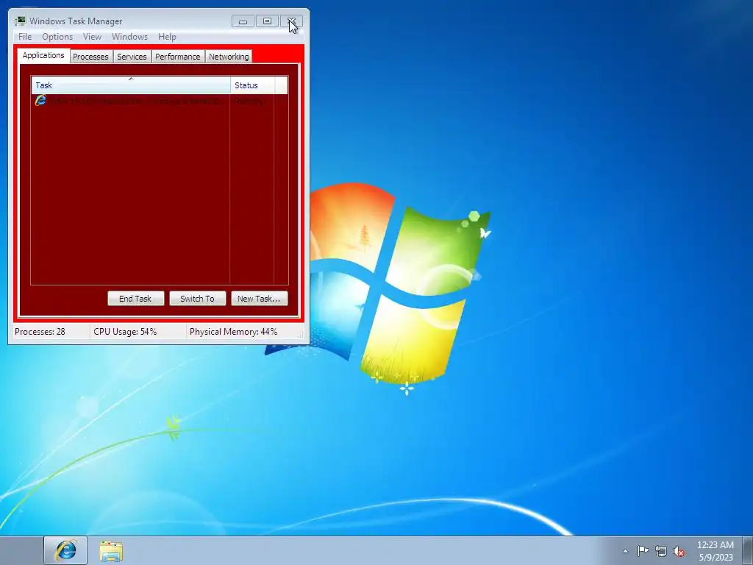This screenshot has height=565, width=753.
Task: Switch to the Services tab
Action: click(x=132, y=57)
